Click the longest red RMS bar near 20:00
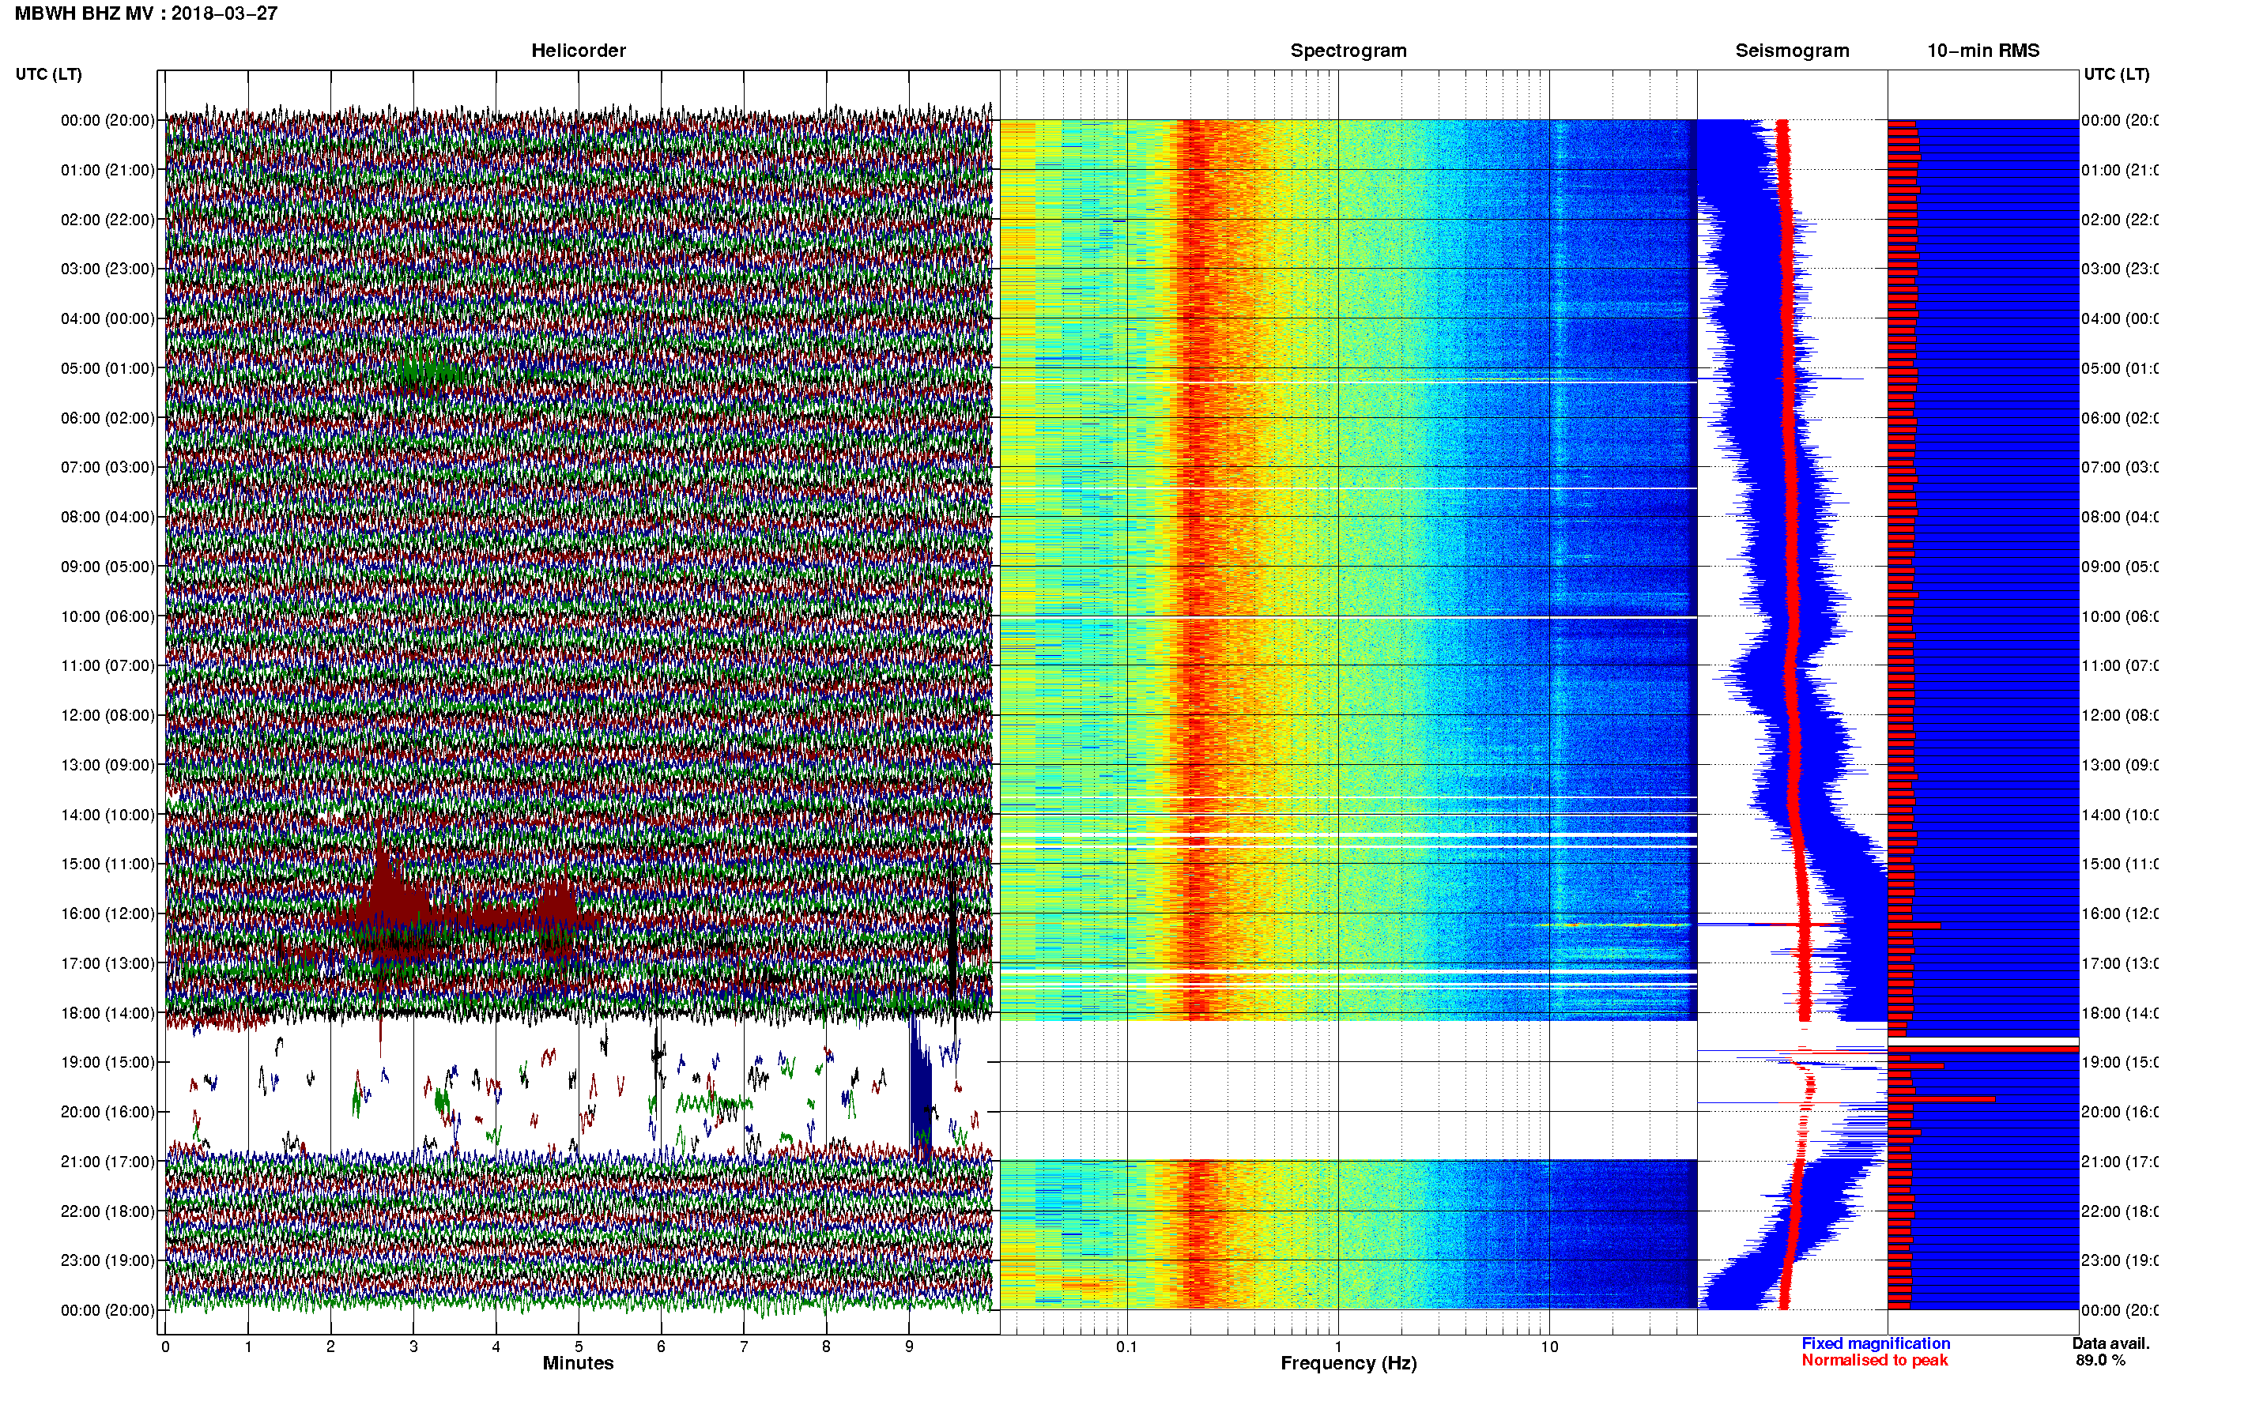 click(1941, 1099)
